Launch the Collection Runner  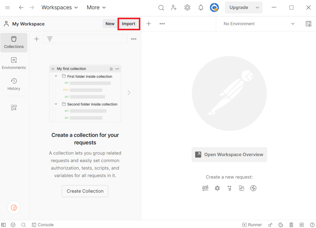(252, 225)
